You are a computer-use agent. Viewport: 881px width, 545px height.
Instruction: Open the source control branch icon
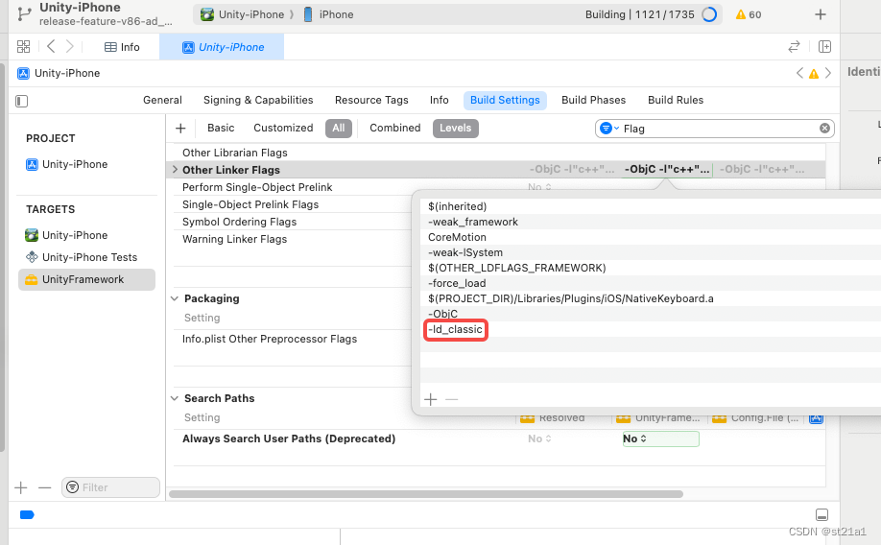24,13
